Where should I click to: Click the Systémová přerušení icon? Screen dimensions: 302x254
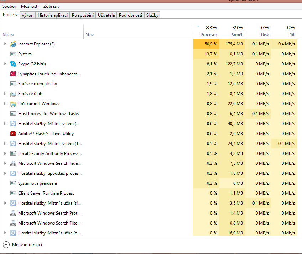[13, 183]
